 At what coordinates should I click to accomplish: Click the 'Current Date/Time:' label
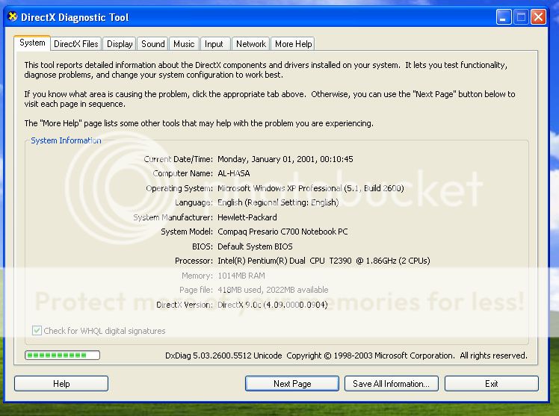(179, 159)
